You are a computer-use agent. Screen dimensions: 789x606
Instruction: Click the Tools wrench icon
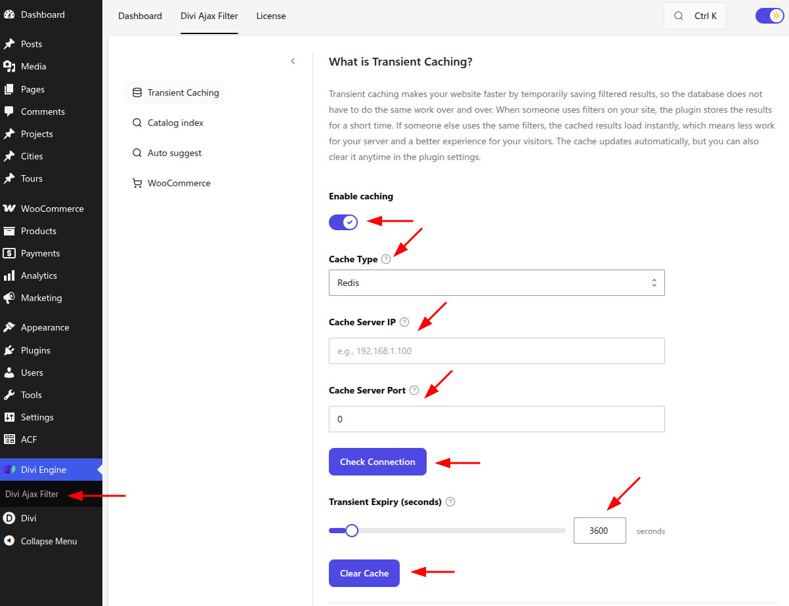click(9, 395)
